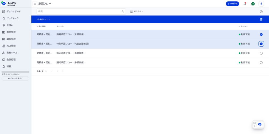Delete selected items with trash icon

[x=261, y=19]
